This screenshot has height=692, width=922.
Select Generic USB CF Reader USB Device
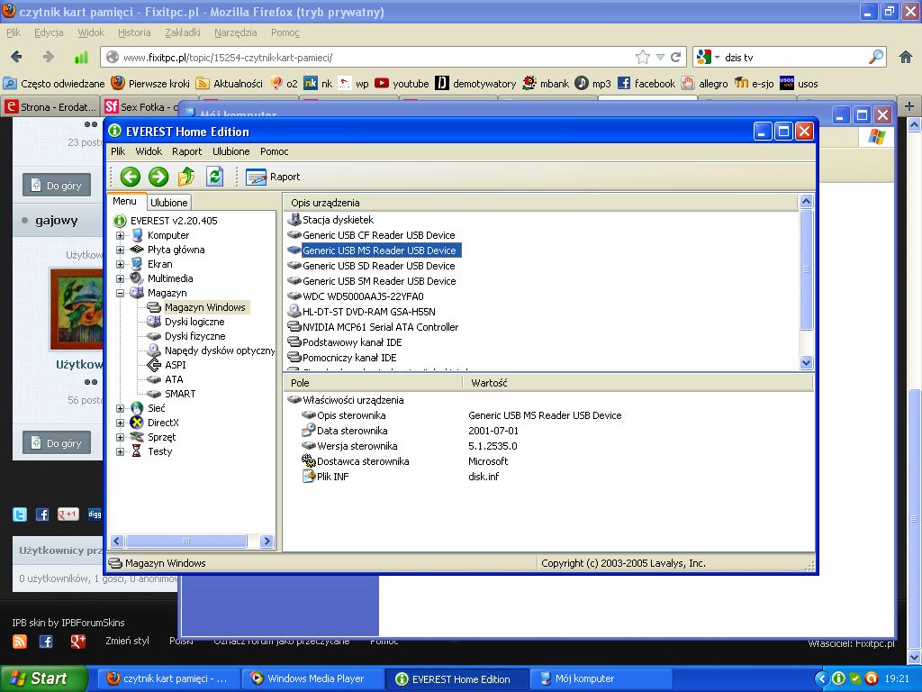pos(379,235)
